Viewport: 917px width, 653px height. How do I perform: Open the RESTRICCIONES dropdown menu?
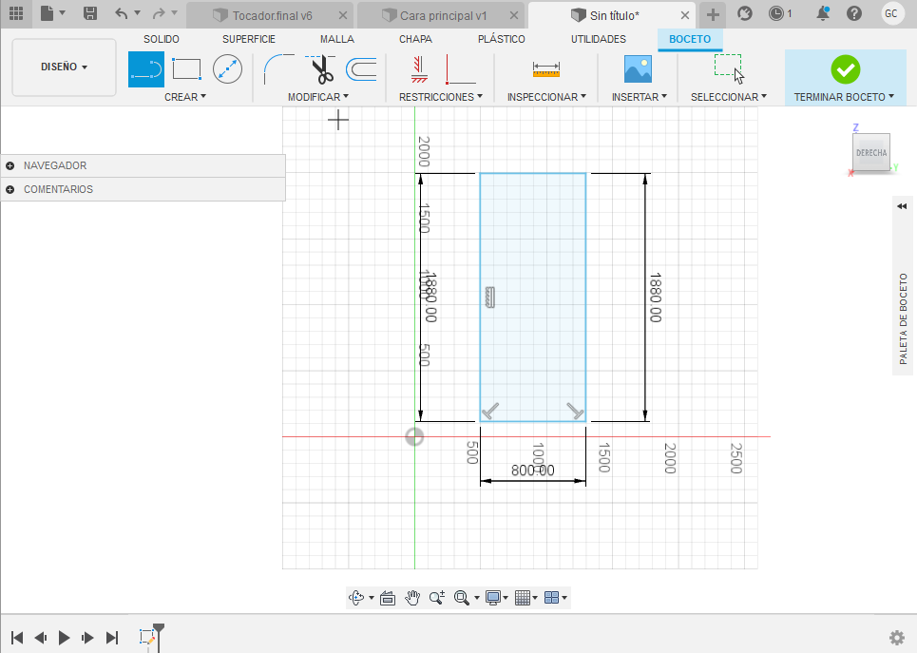pos(440,97)
